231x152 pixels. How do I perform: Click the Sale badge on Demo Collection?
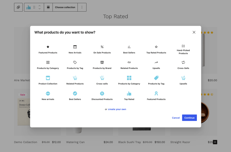point(23,95)
